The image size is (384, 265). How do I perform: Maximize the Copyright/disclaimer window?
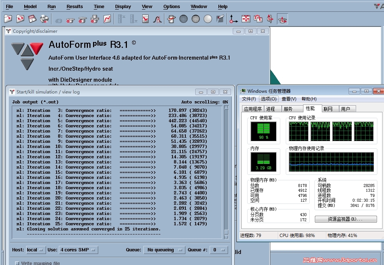[250, 31]
